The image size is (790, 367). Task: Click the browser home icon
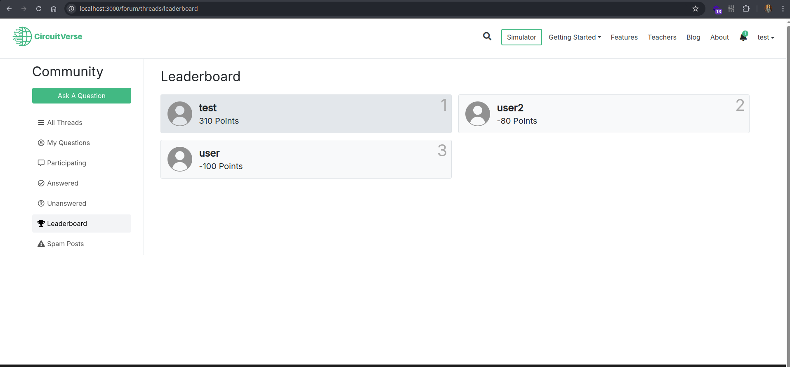54,9
